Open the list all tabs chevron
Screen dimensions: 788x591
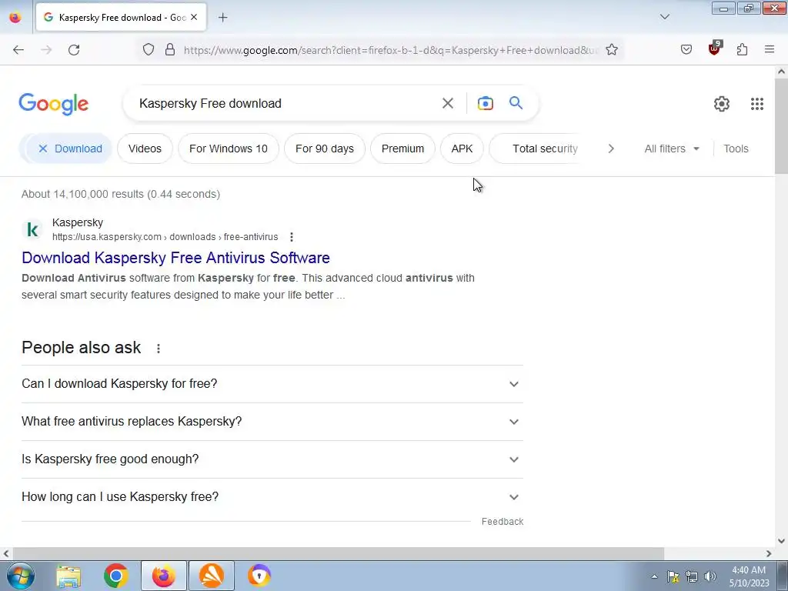[x=665, y=17]
